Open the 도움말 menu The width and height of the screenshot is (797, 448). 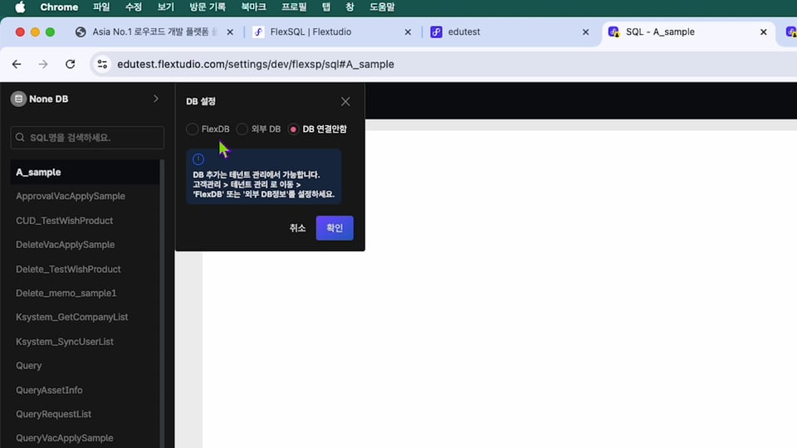click(382, 7)
